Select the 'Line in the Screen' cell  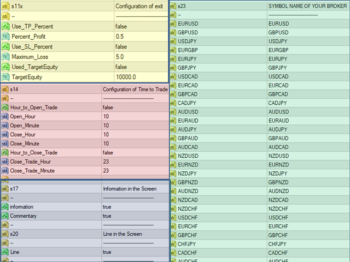click(x=135, y=234)
